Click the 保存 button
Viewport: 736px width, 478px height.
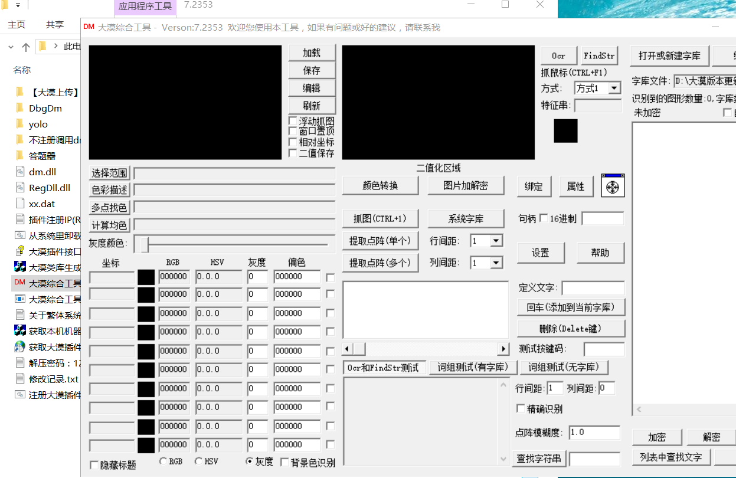coord(312,70)
